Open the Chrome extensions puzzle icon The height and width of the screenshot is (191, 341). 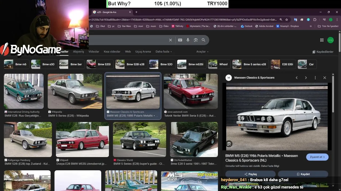pos(315,20)
